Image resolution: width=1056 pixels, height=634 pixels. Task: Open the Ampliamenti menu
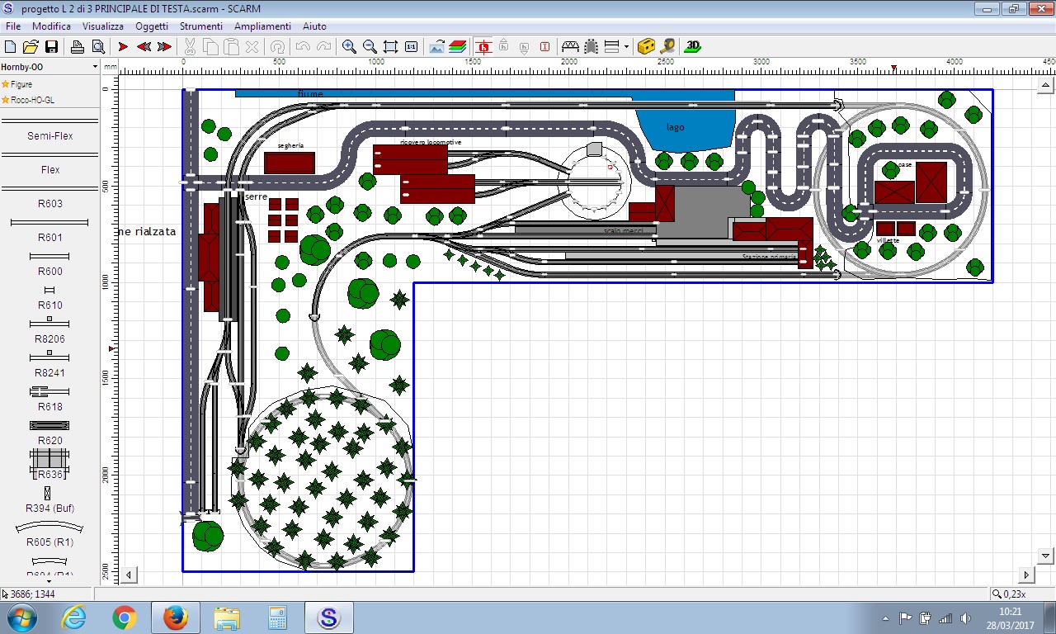tap(262, 26)
